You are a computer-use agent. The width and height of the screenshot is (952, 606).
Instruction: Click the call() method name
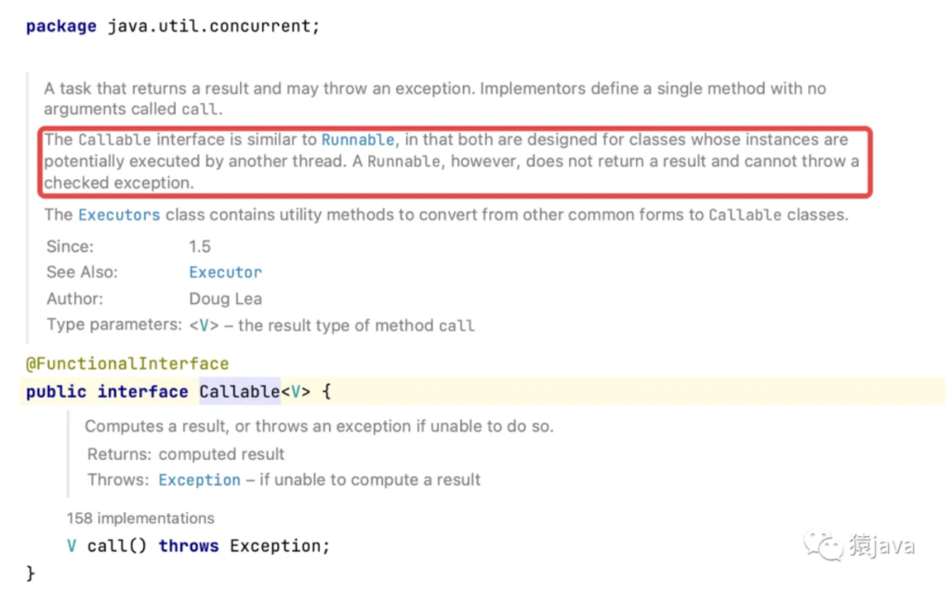116,546
